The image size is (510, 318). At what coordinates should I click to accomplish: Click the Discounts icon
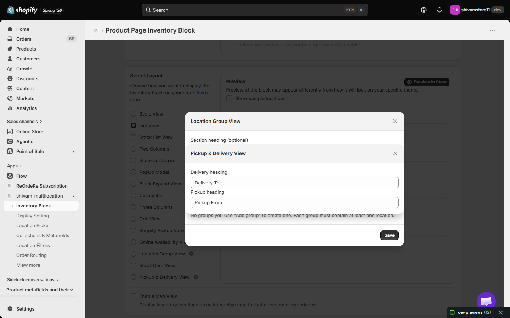pos(10,78)
